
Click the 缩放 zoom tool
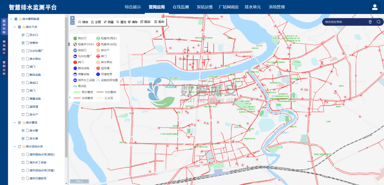point(83,22)
